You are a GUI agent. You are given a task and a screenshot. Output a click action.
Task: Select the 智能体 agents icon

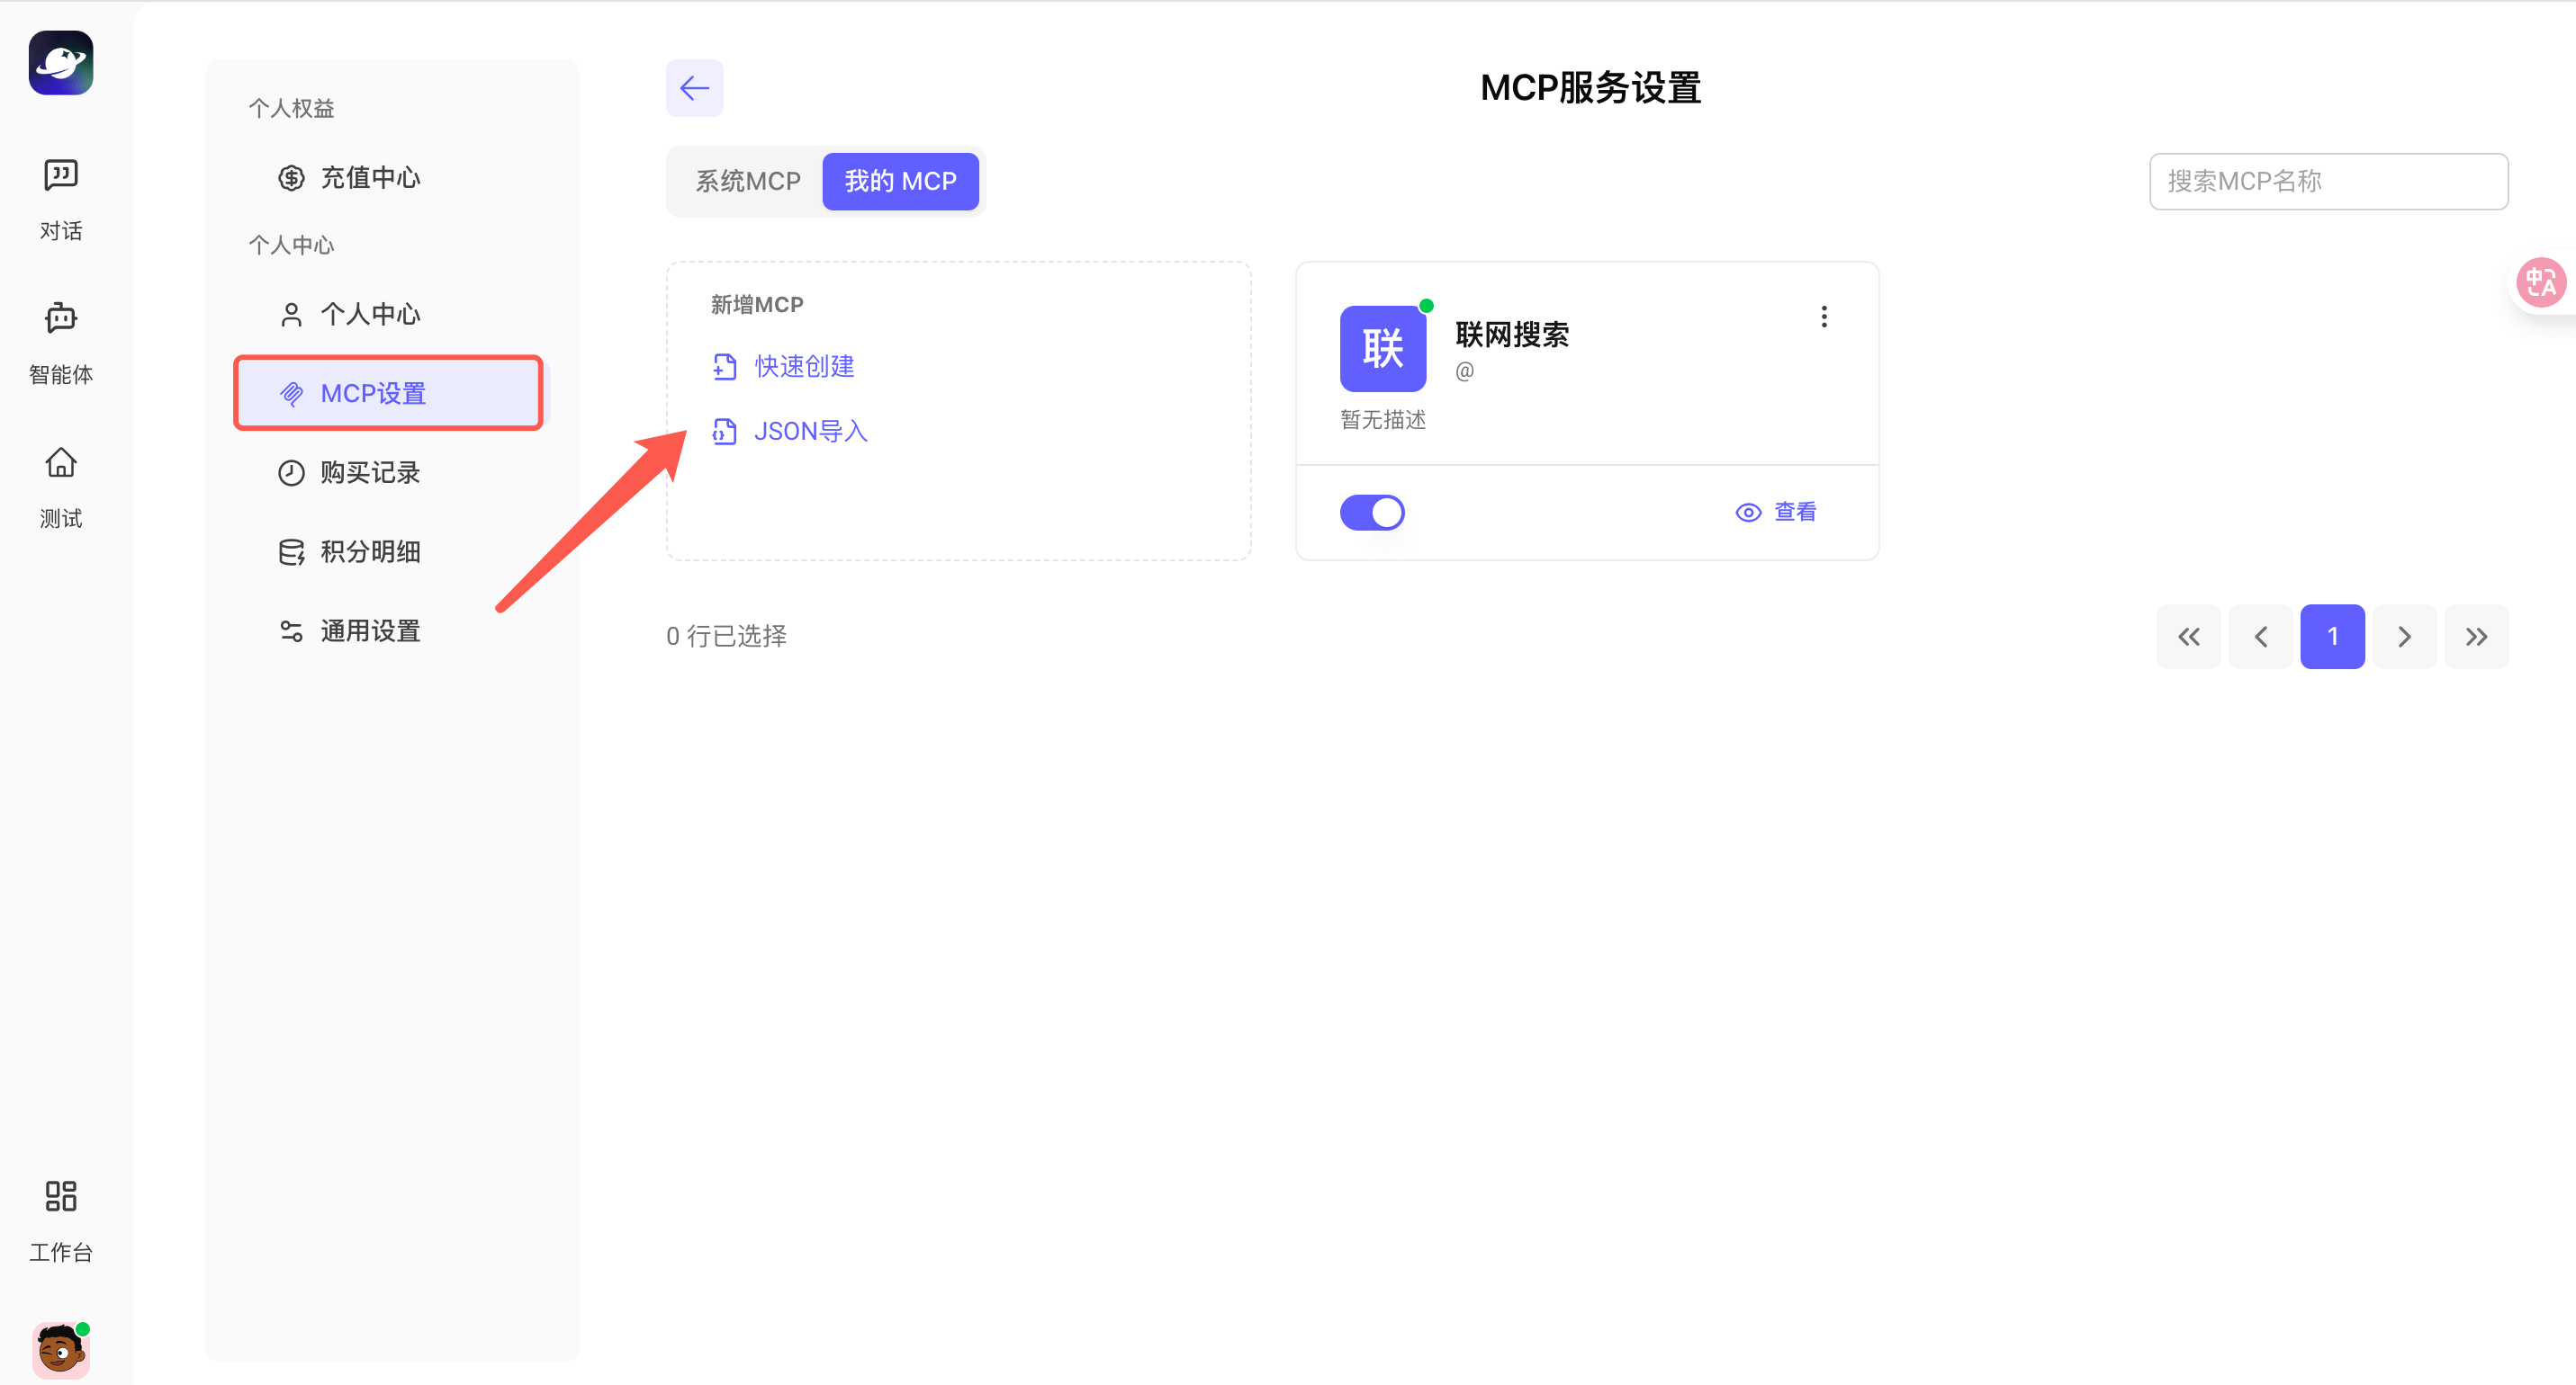click(x=60, y=340)
